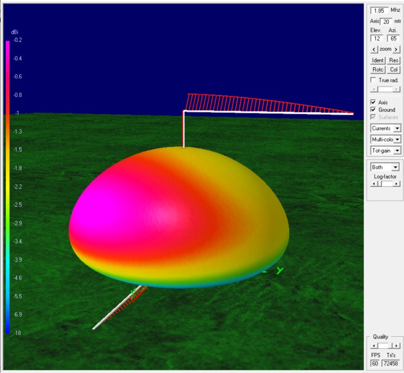Screen dimensions: 404x373
Task: Click the Quality slider thumb
Action: click(382, 346)
